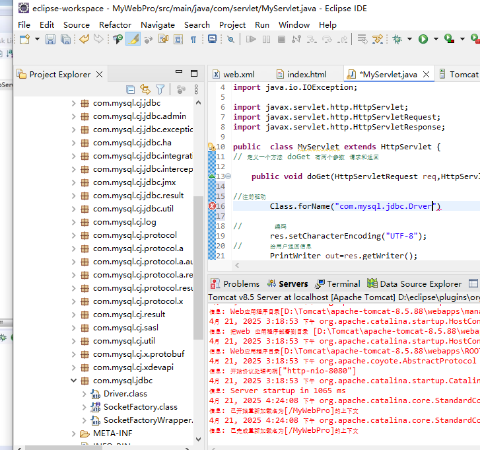Collapse All in Project Explorer

pos(131,89)
